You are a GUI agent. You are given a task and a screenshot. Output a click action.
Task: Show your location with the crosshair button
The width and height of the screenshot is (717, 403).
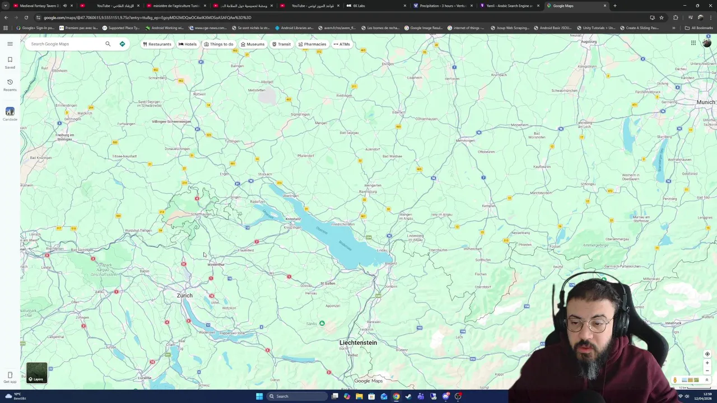(x=707, y=354)
